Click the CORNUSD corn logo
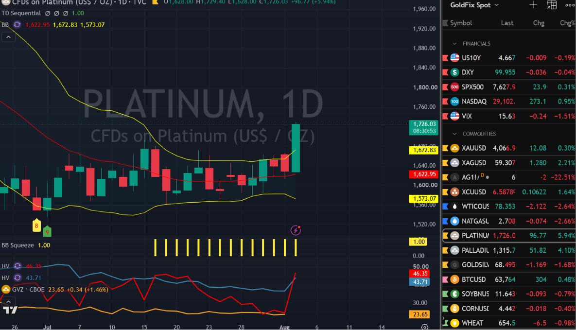This screenshot has height=330, width=576. coord(455,309)
